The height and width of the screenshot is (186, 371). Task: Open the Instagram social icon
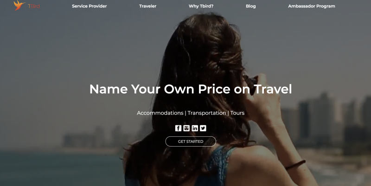186,128
